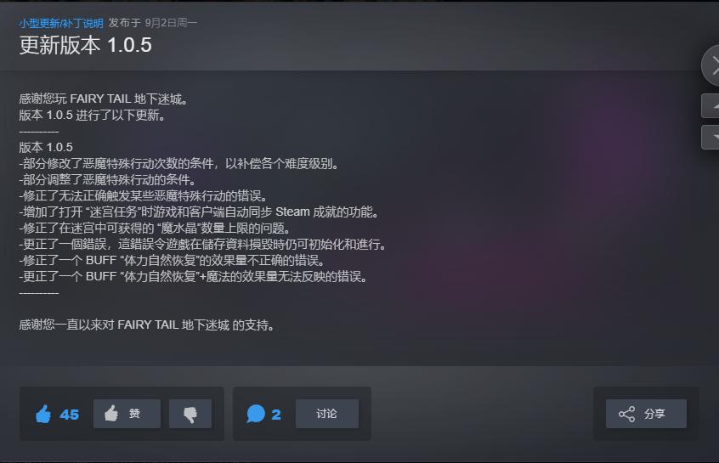
Task: Share the post via 分享 button
Action: [646, 414]
